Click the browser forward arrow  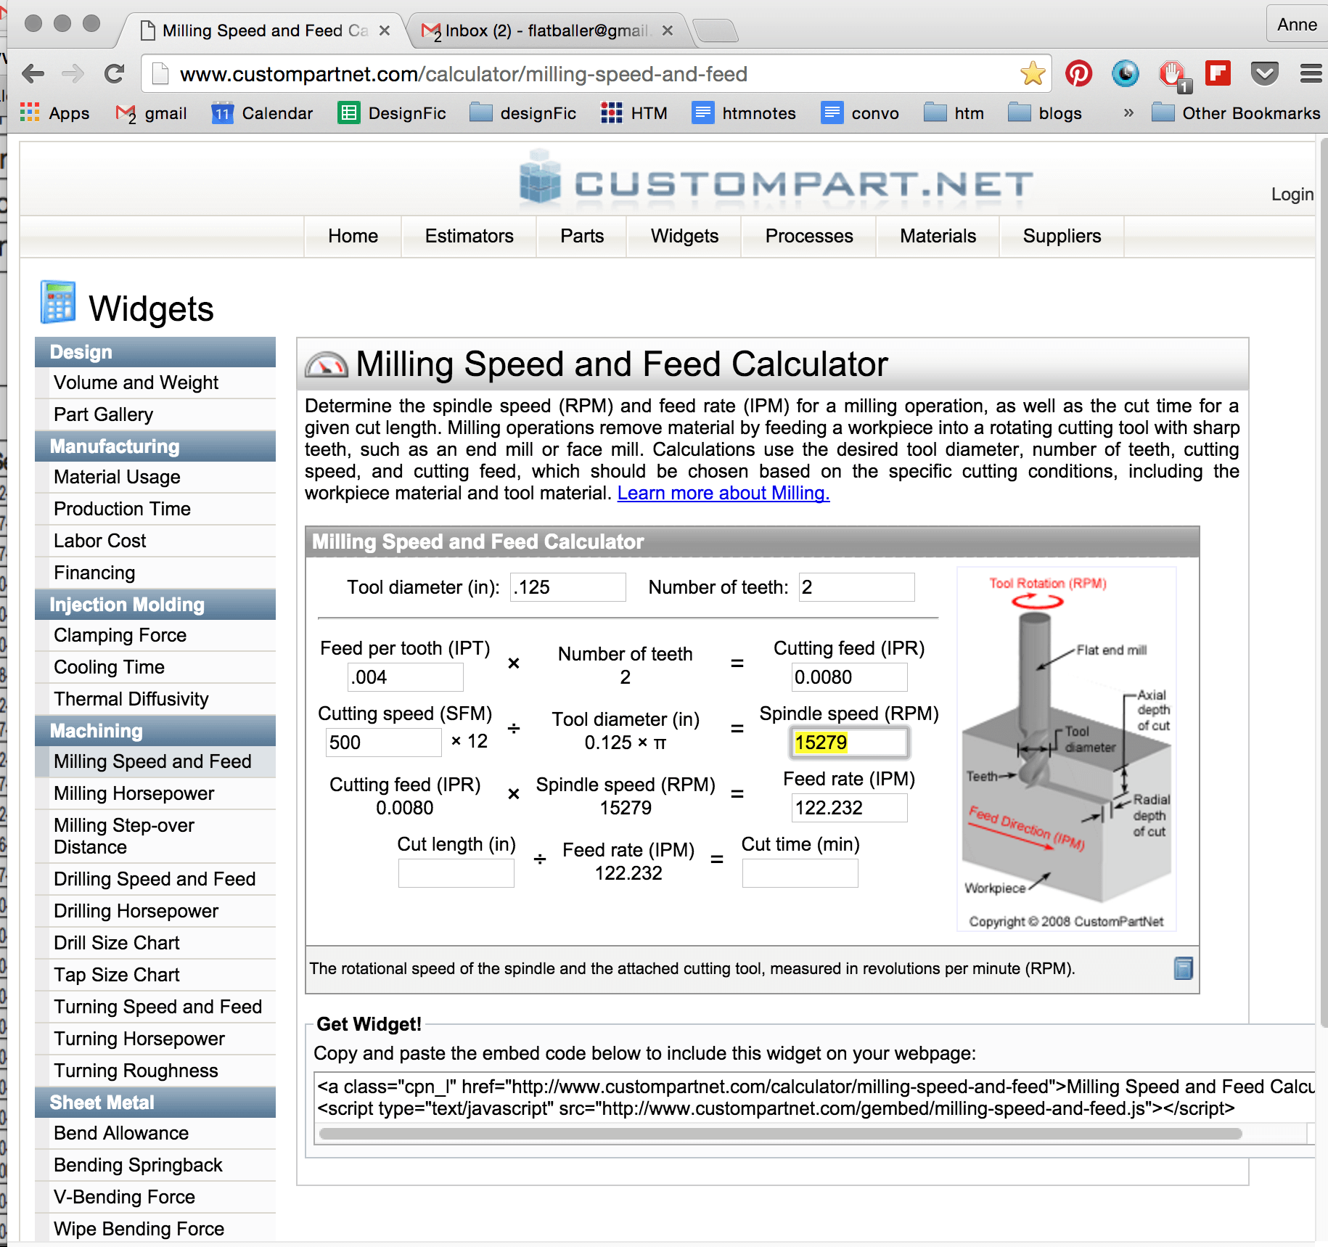pos(73,73)
